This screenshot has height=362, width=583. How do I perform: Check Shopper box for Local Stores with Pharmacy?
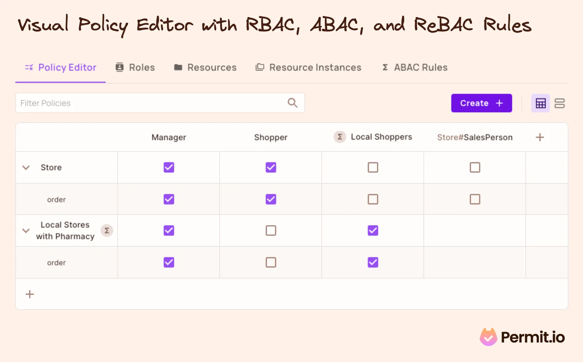coord(271,230)
